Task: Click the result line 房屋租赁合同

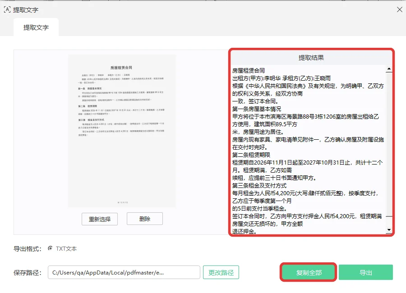Action: 248,71
